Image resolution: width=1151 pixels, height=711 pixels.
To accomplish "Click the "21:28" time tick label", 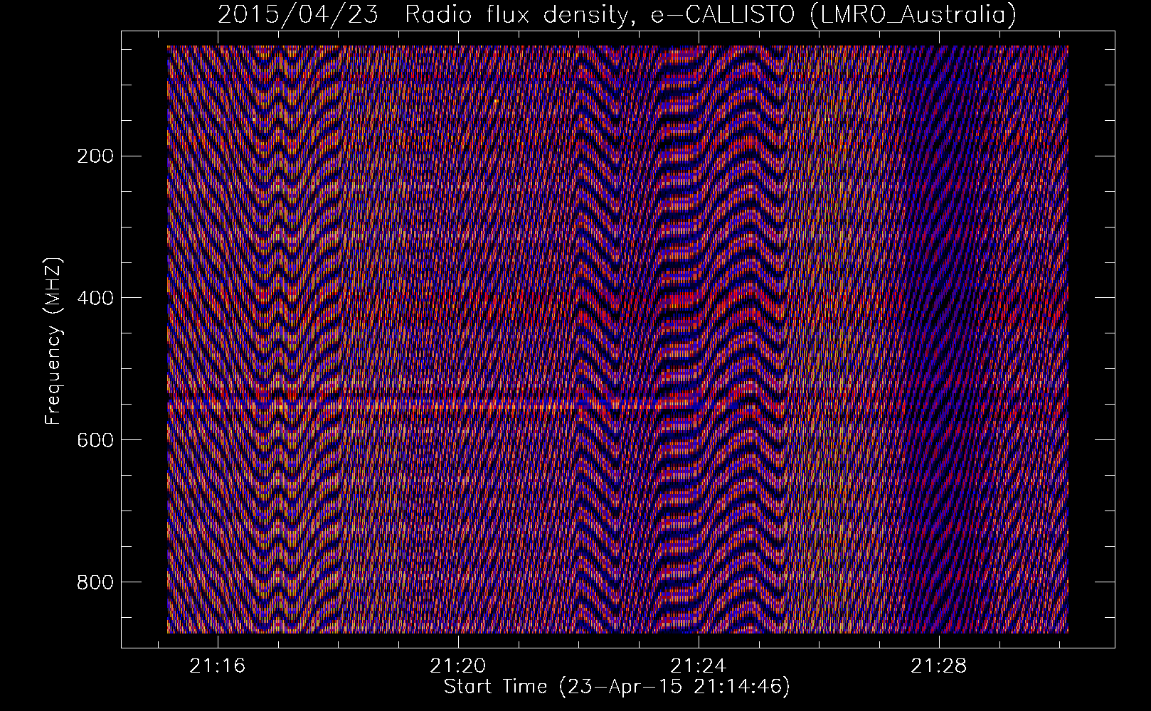I will click(x=939, y=665).
